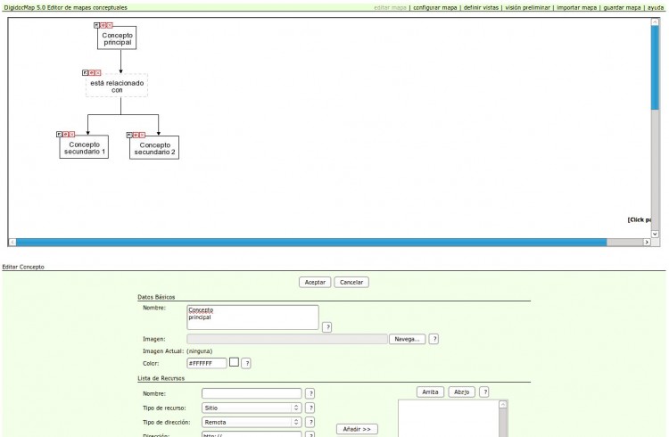Click the 'está relacionado con' relation box

click(117, 86)
